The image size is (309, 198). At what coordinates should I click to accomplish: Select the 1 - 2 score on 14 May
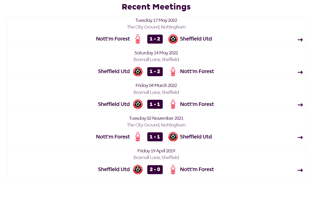(155, 72)
